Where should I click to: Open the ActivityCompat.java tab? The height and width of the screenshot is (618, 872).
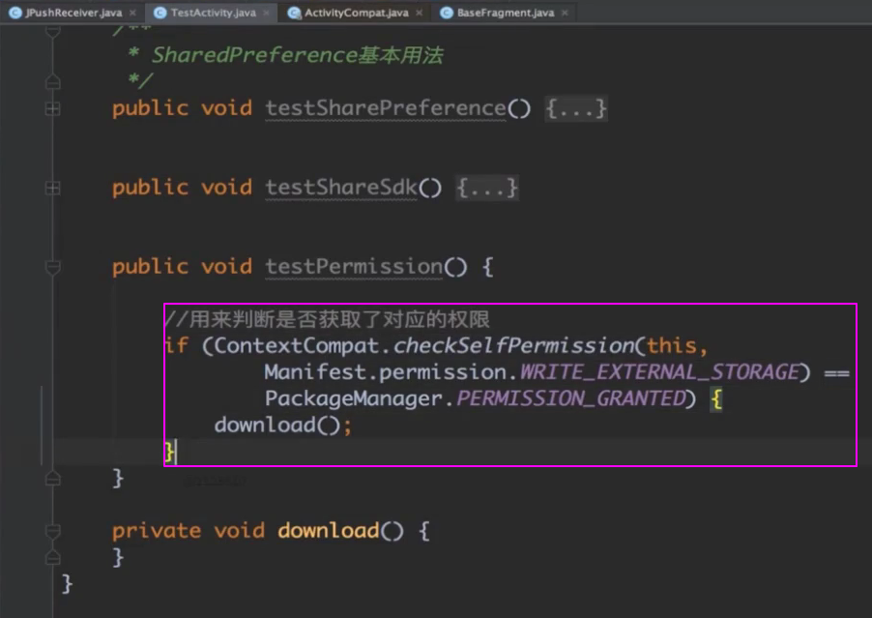356,13
